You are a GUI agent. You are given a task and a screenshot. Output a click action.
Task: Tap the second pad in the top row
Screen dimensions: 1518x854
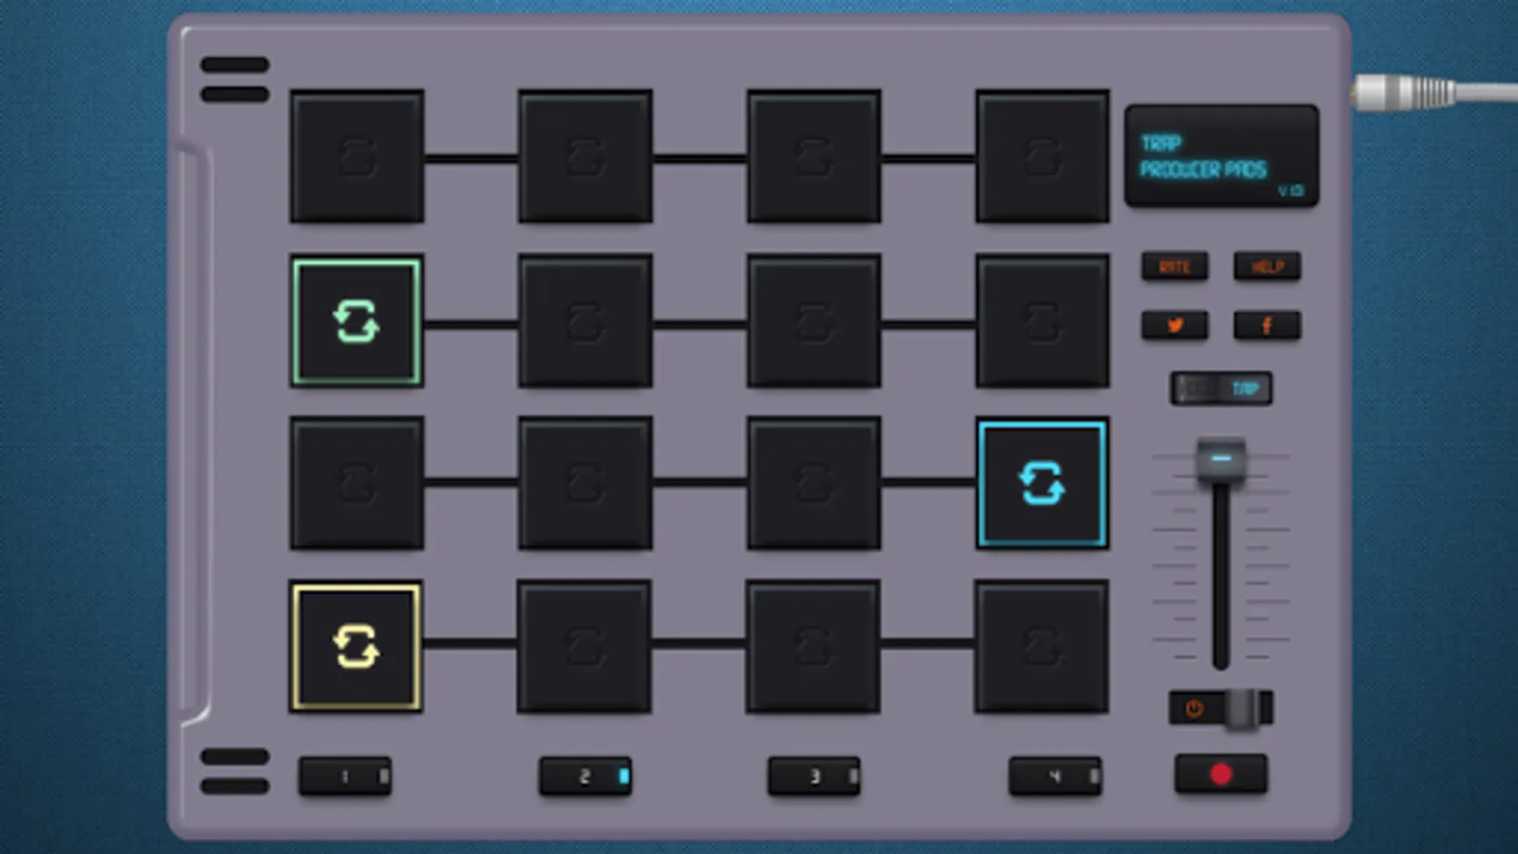pyautogui.click(x=585, y=157)
